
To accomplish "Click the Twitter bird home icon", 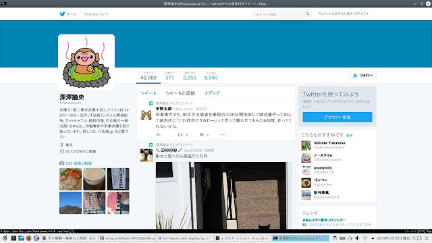I will pyautogui.click(x=62, y=14).
